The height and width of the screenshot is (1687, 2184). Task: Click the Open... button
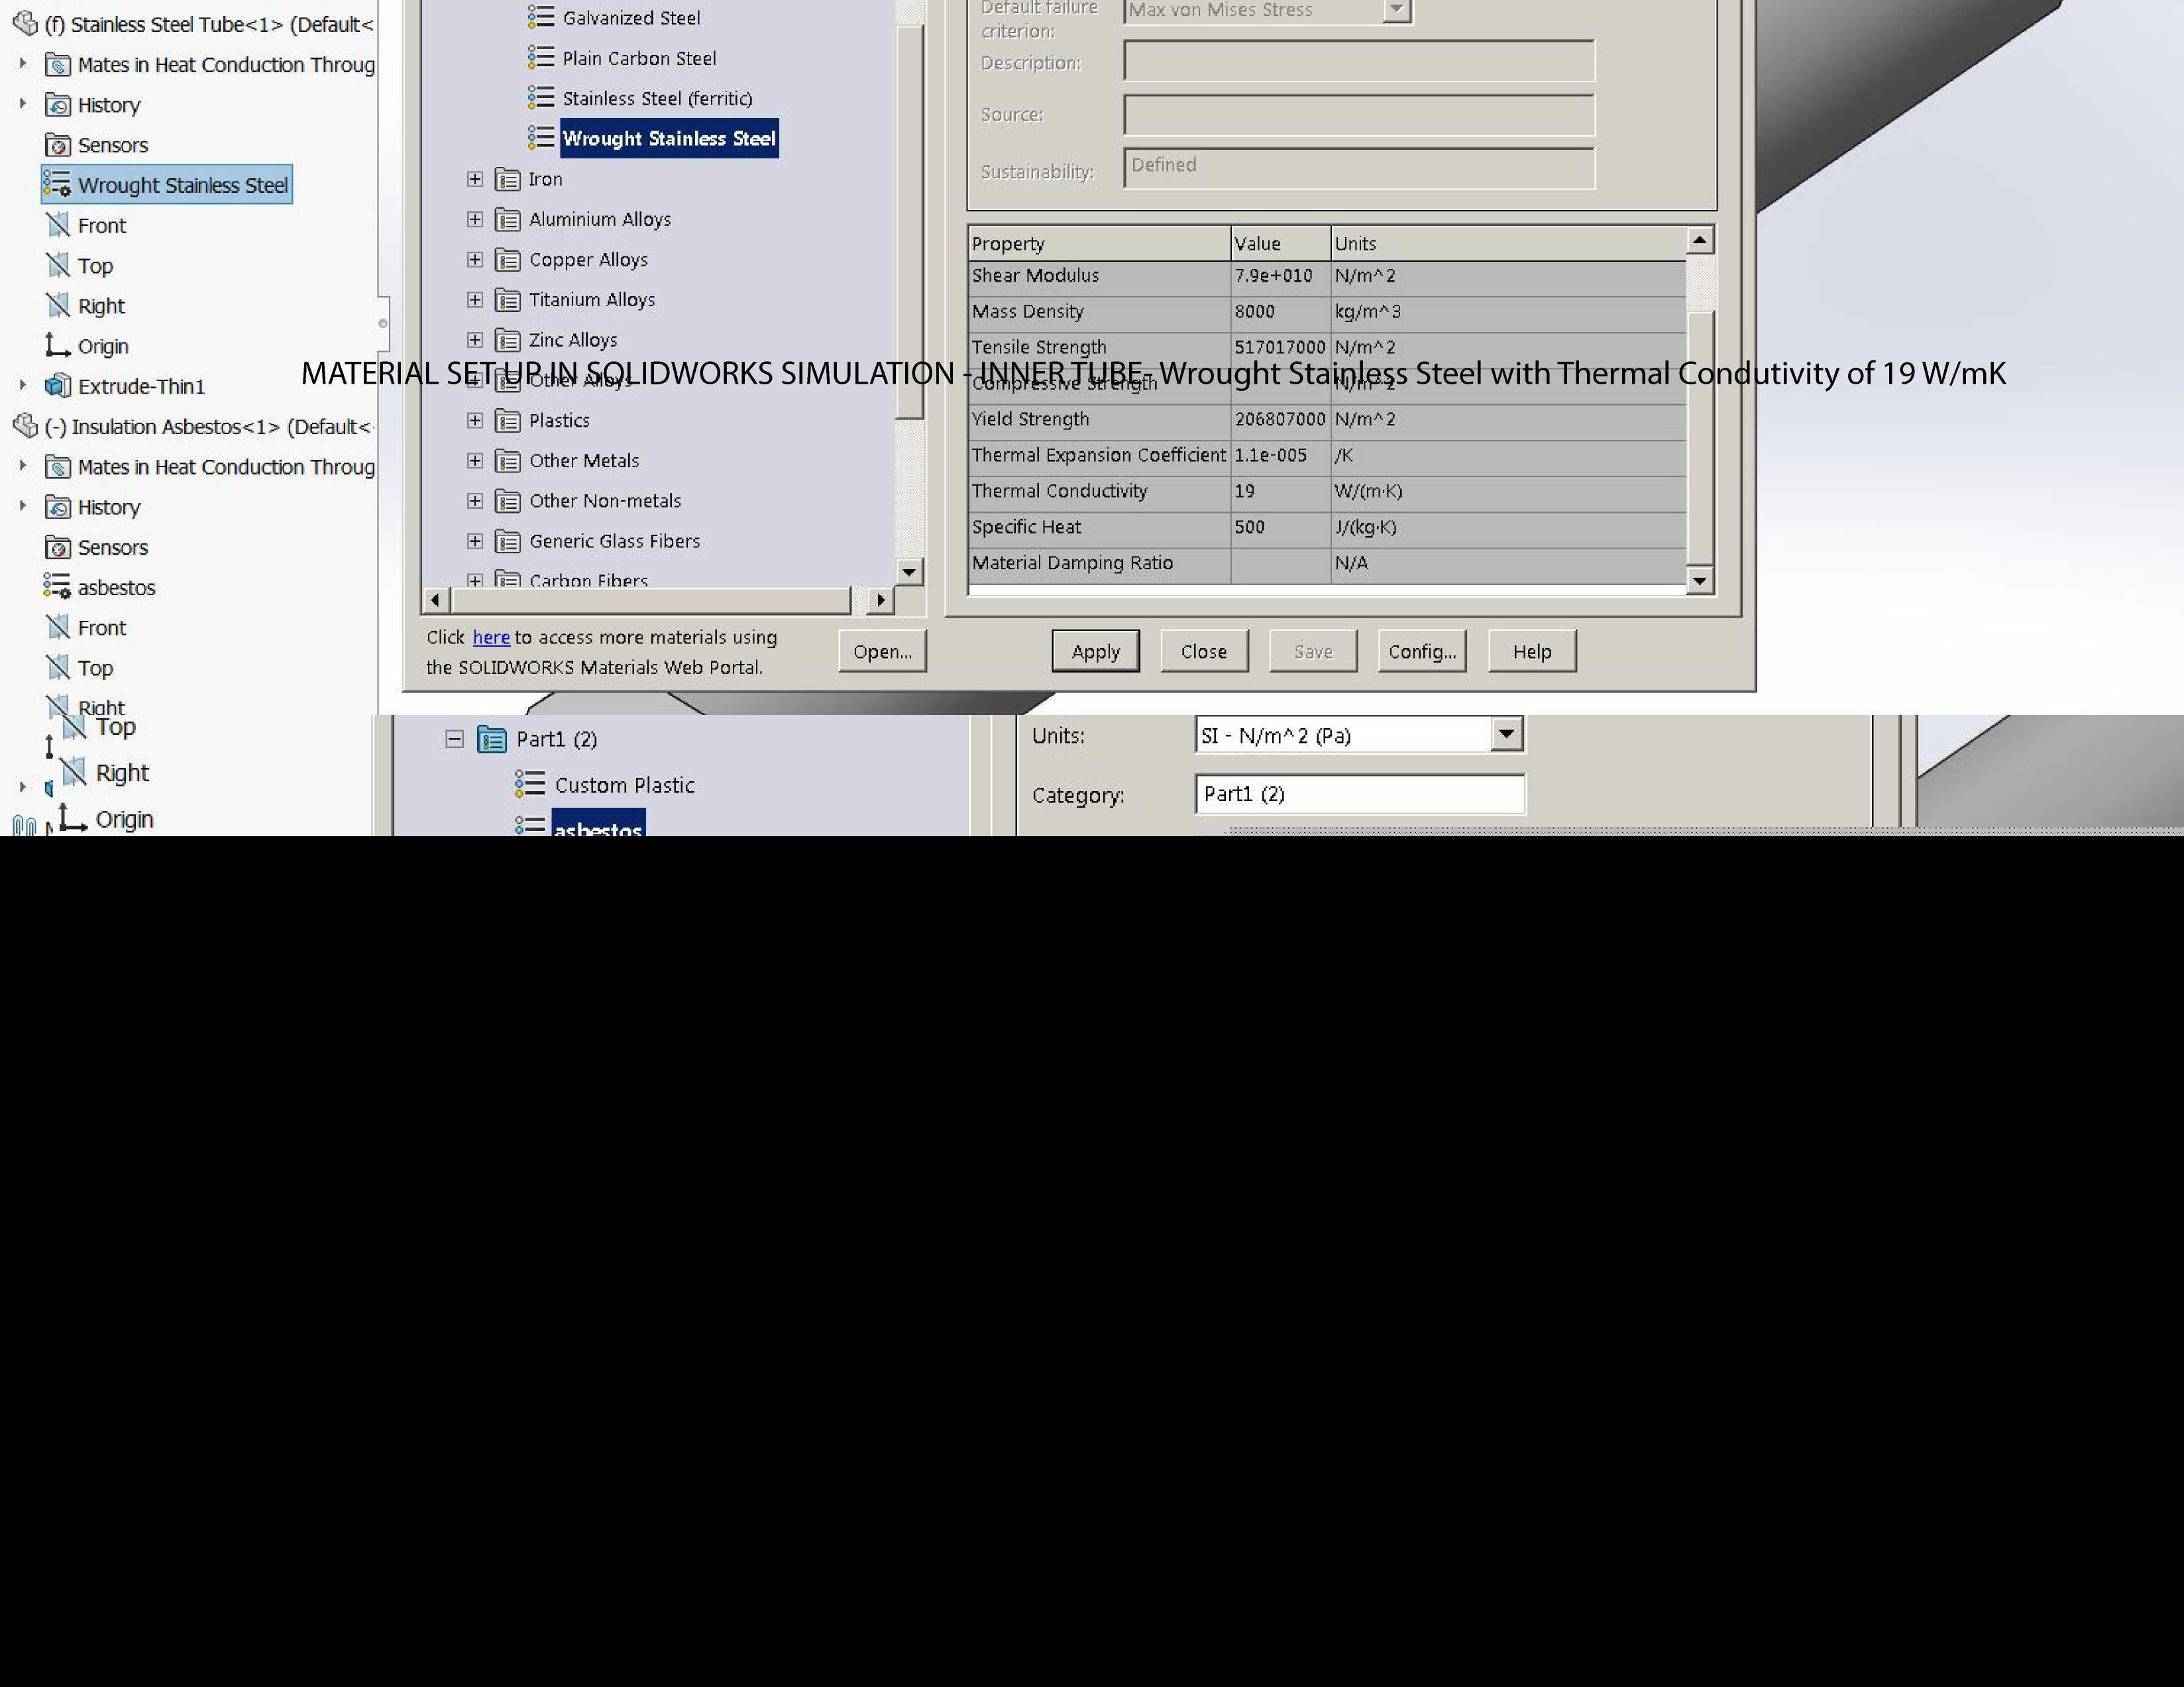click(x=882, y=651)
